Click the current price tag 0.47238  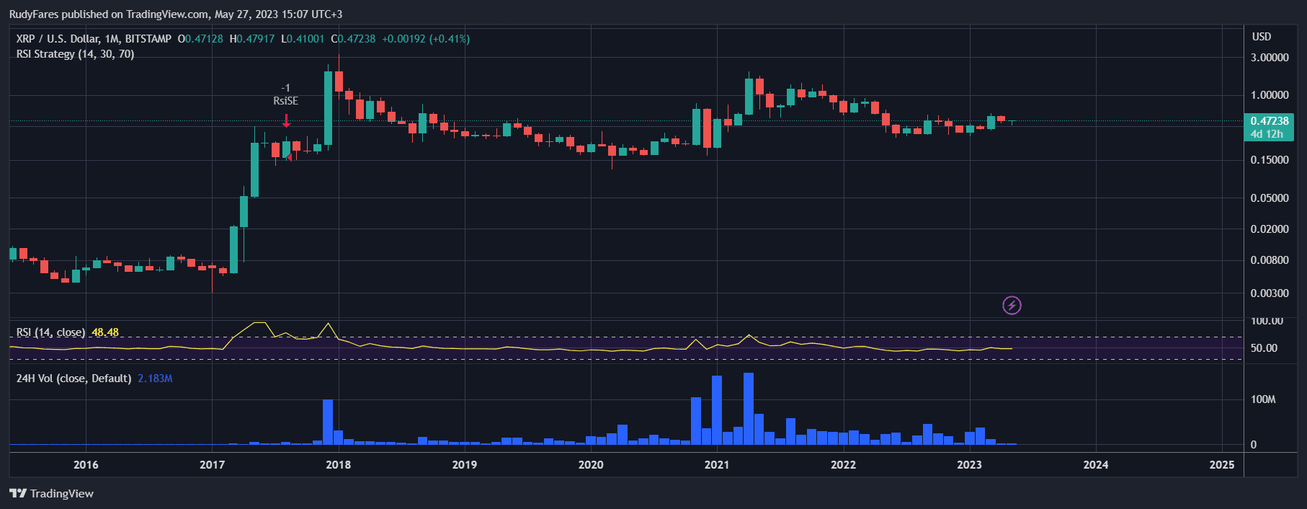tap(1269, 121)
